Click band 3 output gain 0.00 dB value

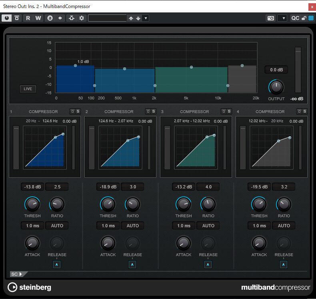pyautogui.click(x=221, y=121)
